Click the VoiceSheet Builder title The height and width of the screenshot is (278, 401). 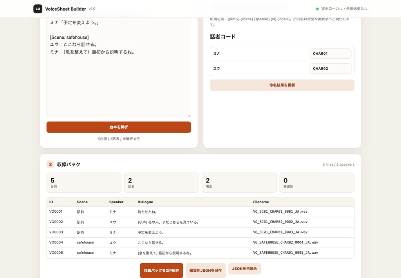tap(65, 9)
